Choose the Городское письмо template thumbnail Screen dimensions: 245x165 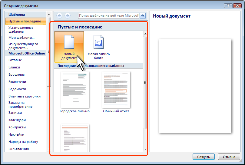pyautogui.click(x=75, y=90)
